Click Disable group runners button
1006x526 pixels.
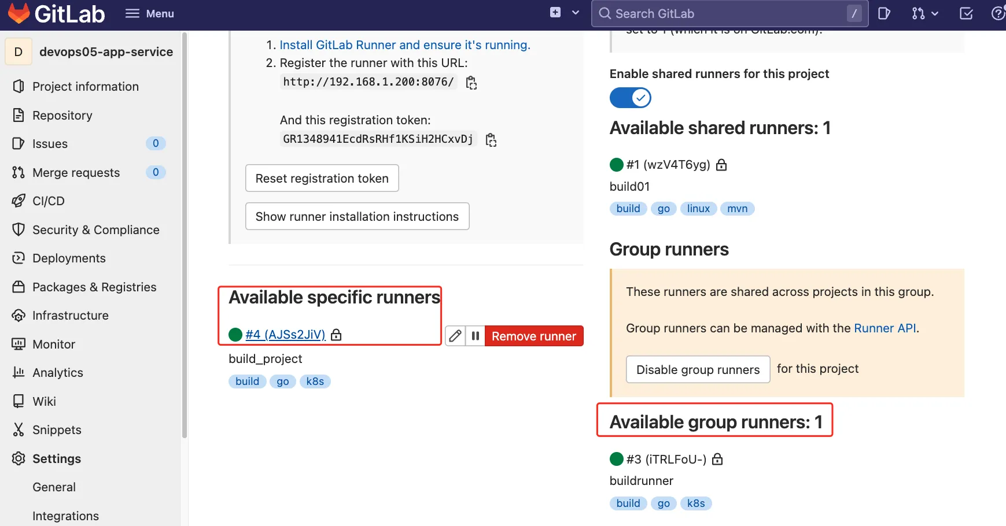point(698,369)
